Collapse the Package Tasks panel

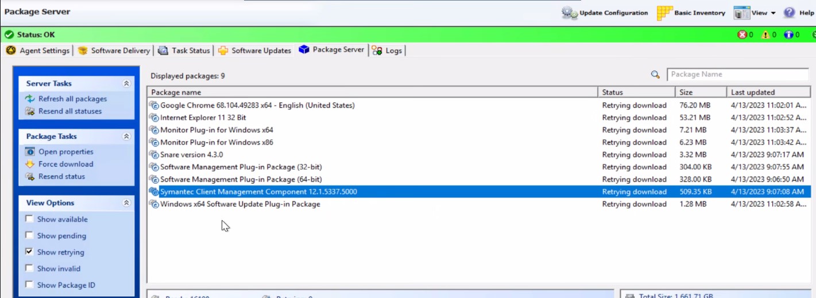click(x=126, y=137)
